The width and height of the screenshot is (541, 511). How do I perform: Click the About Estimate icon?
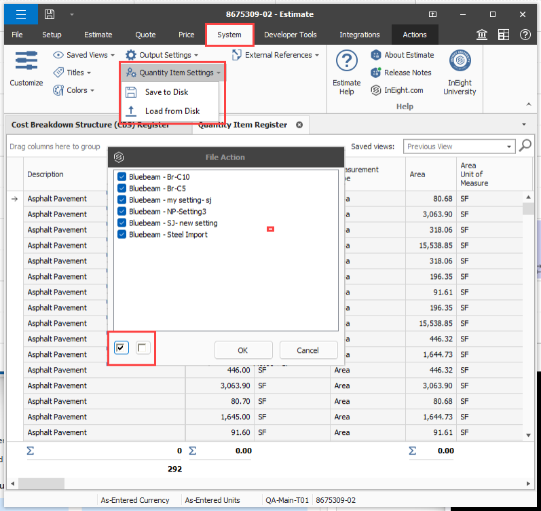click(376, 55)
